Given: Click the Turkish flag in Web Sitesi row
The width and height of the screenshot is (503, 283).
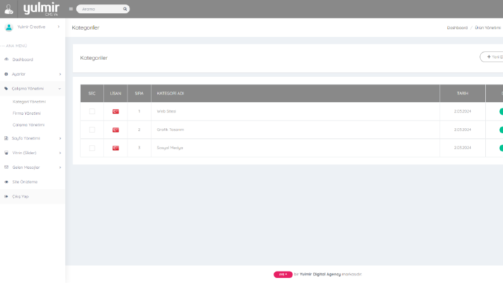Looking at the screenshot, I should [x=115, y=111].
